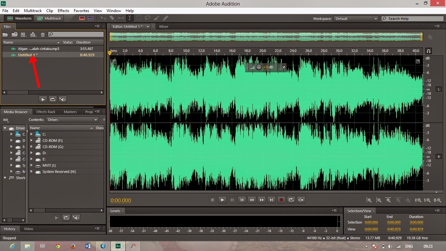Open the Favorites menu
The image size is (446, 251).
81,11
